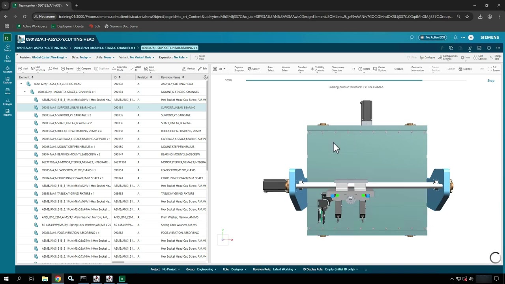
Task: Click the Explode tool
Action: [465, 69]
